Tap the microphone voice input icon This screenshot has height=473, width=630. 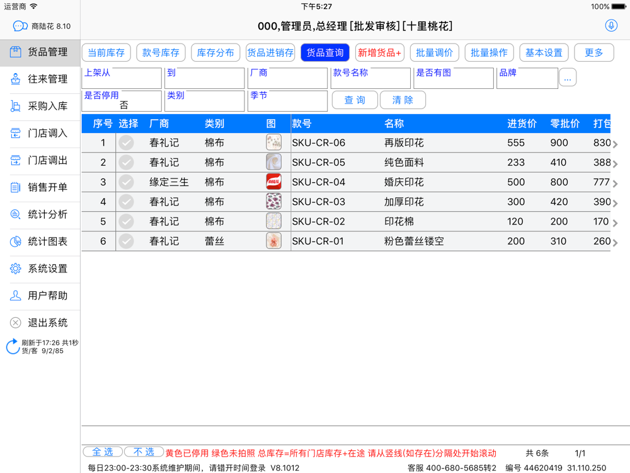click(611, 26)
